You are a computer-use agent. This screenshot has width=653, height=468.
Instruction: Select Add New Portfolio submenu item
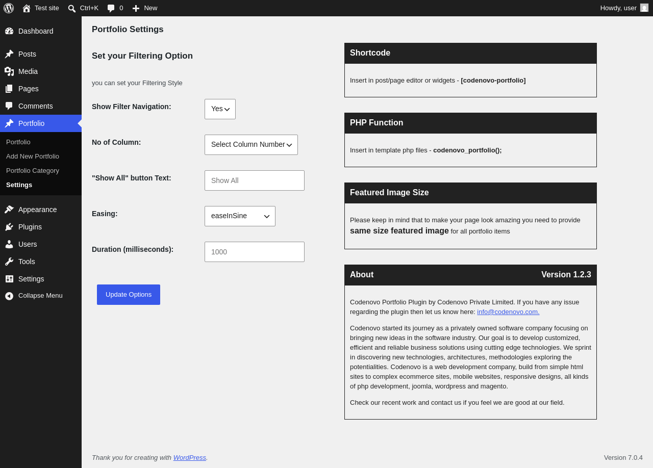pyautogui.click(x=33, y=156)
